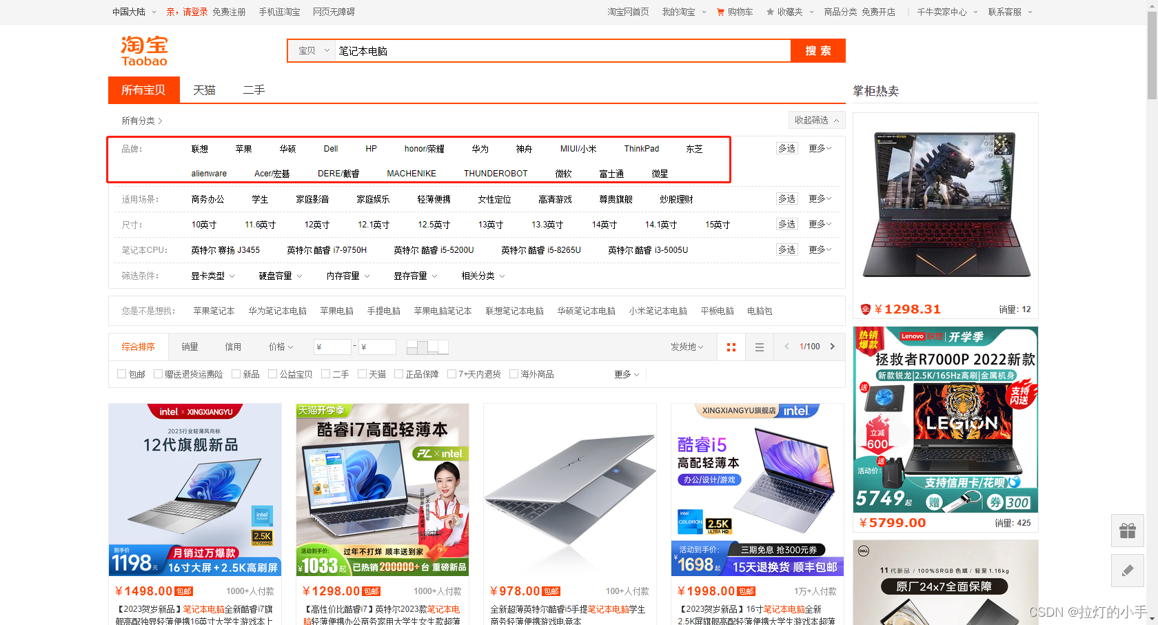
Task: Open the 所有分类 breadcrumb
Action: [142, 121]
